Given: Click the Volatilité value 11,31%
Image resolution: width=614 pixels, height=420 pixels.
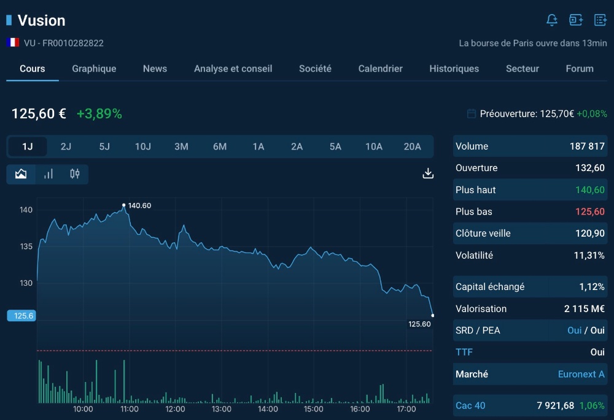Looking at the screenshot, I should click(x=589, y=255).
